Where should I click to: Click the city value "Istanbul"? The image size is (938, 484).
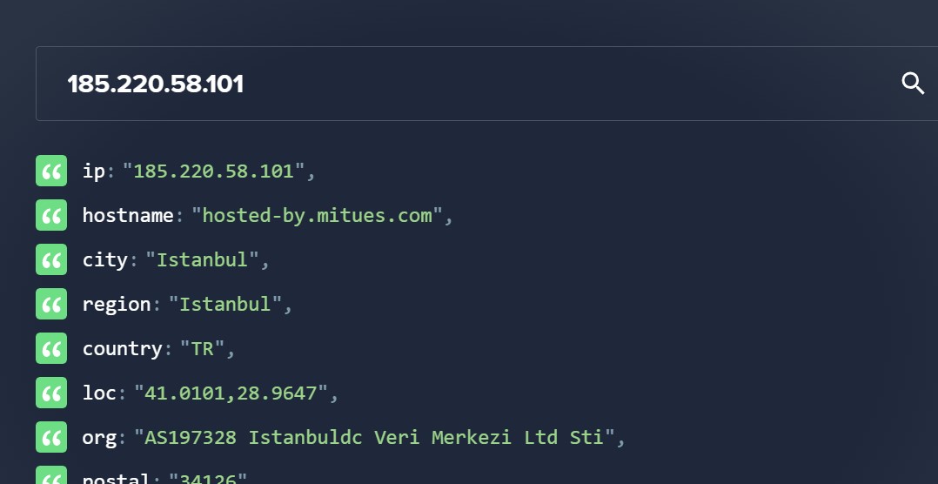pos(202,260)
